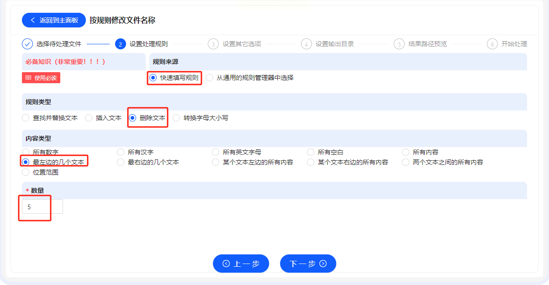Image resolution: width=549 pixels, height=285 pixels.
Task: Click the 结果路径预览 step label
Action: tap(428, 44)
